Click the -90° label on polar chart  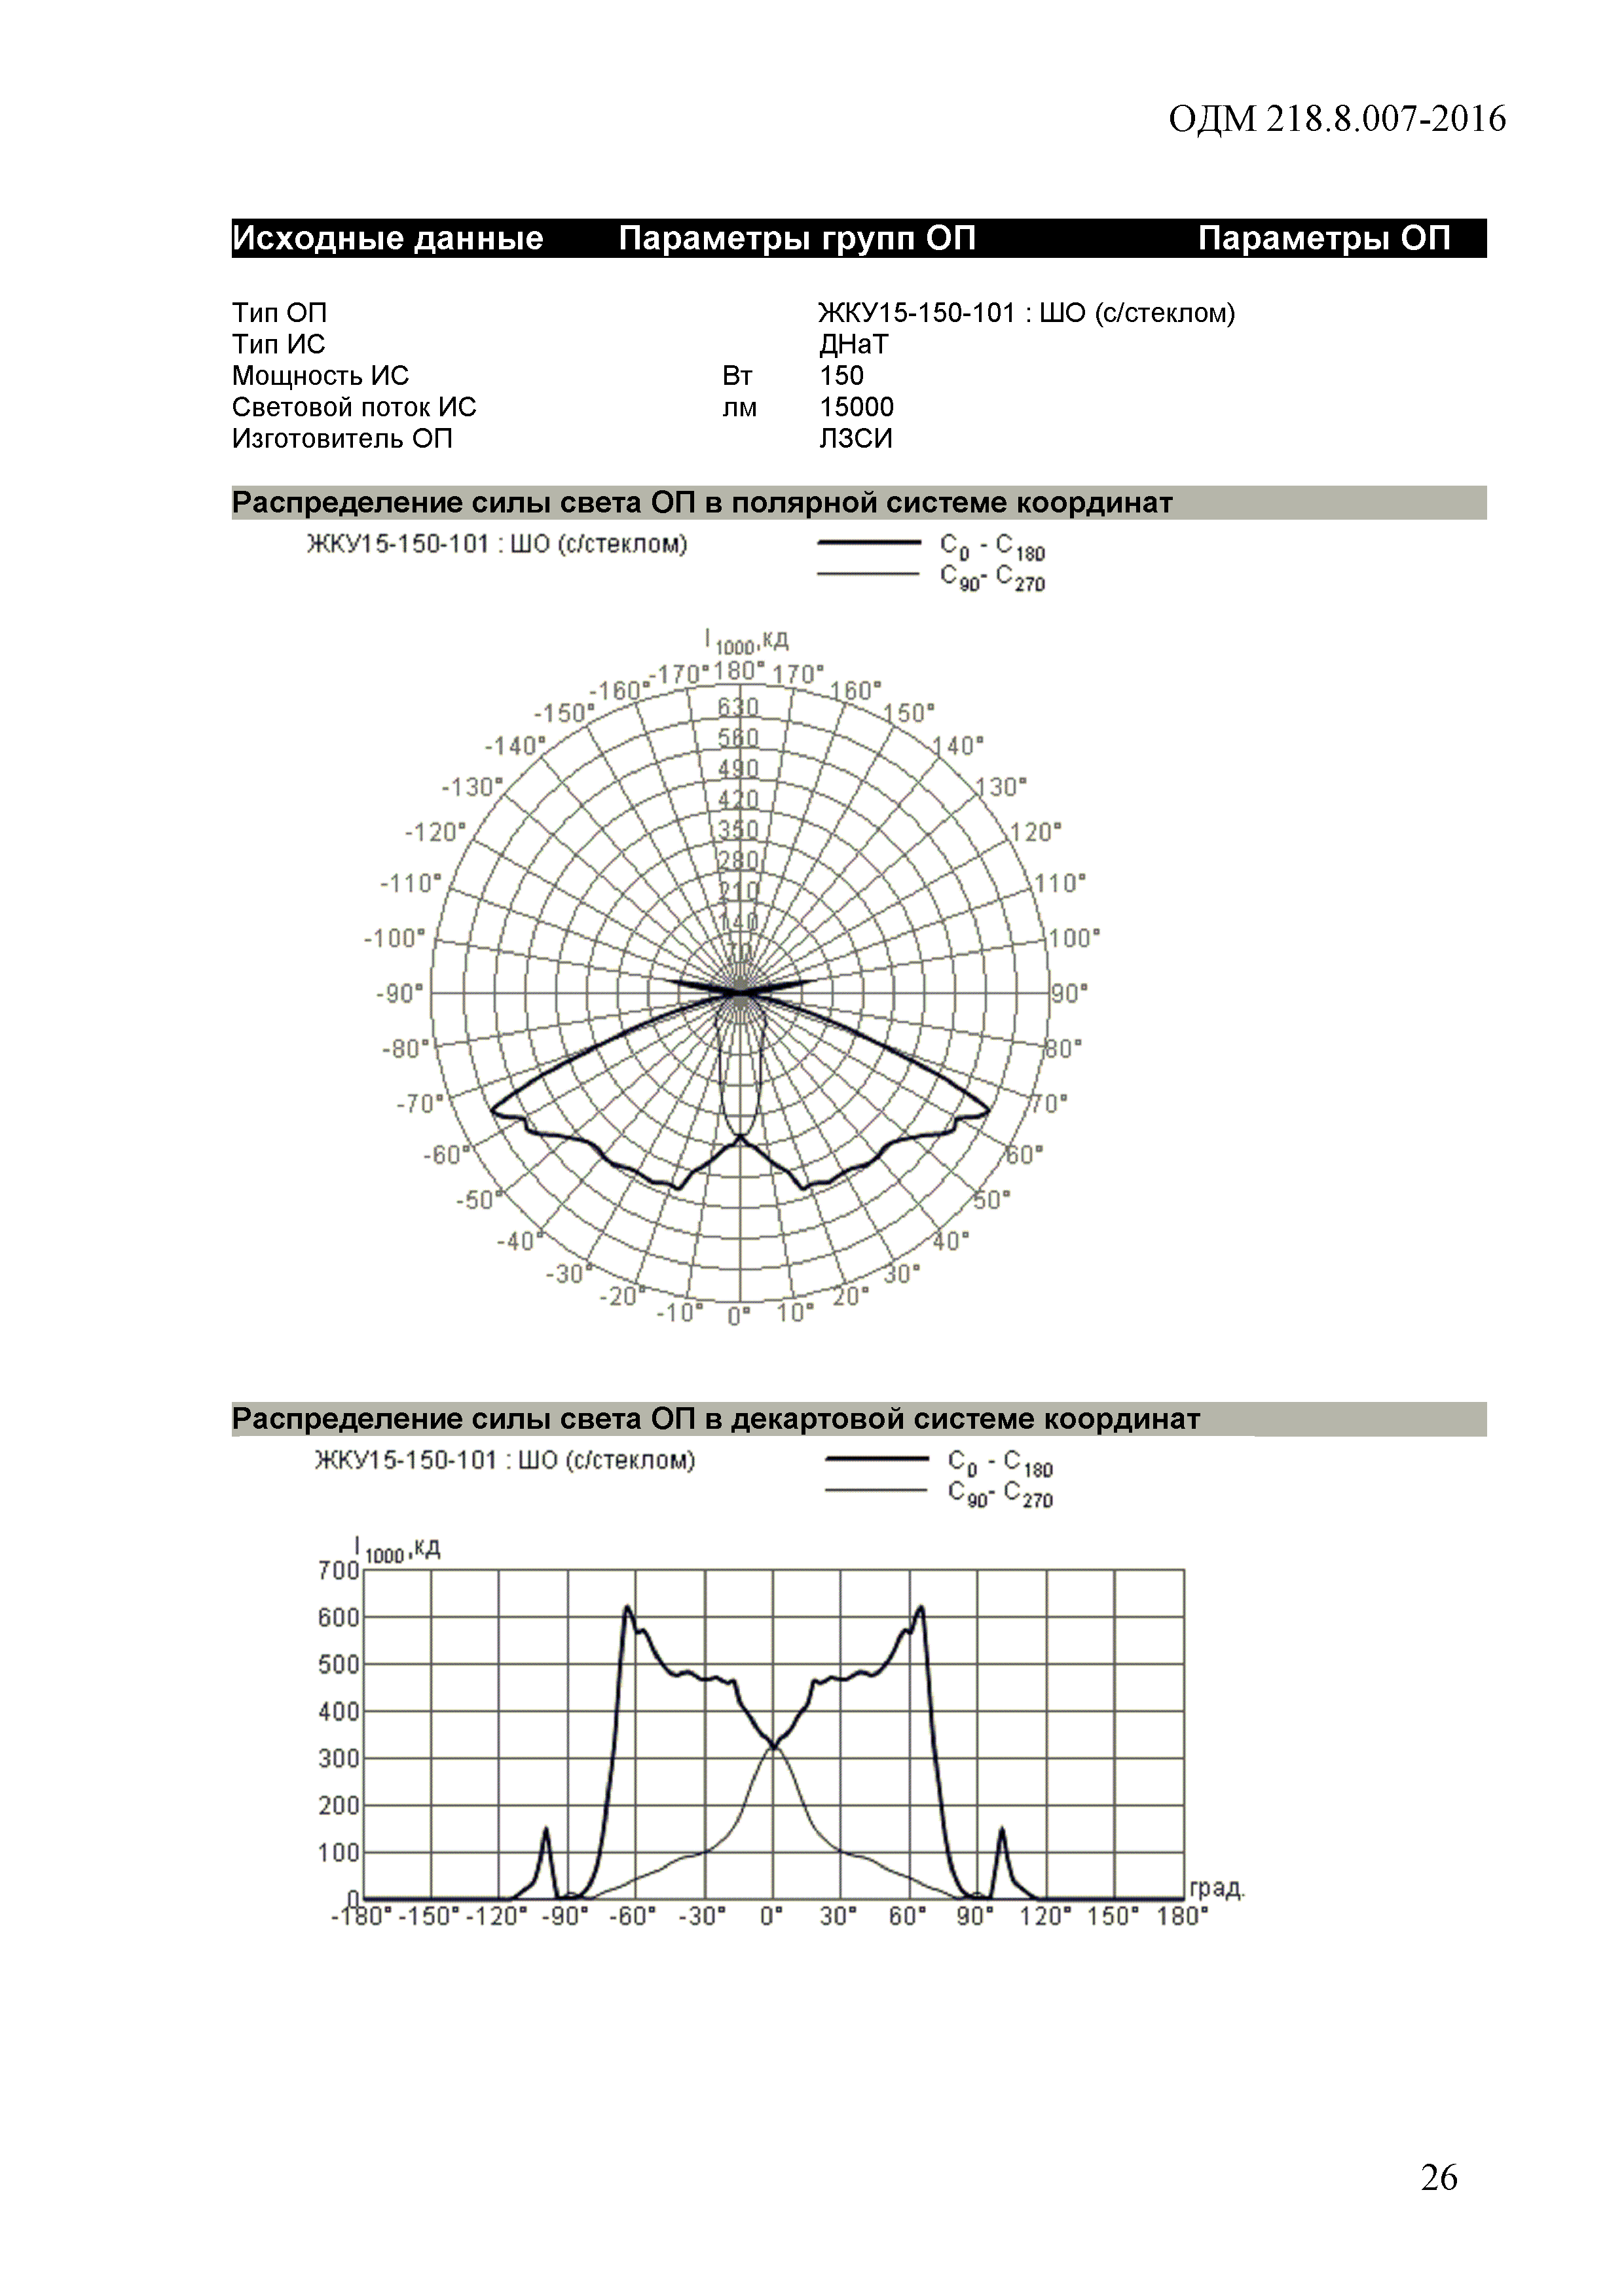pyautogui.click(x=399, y=994)
